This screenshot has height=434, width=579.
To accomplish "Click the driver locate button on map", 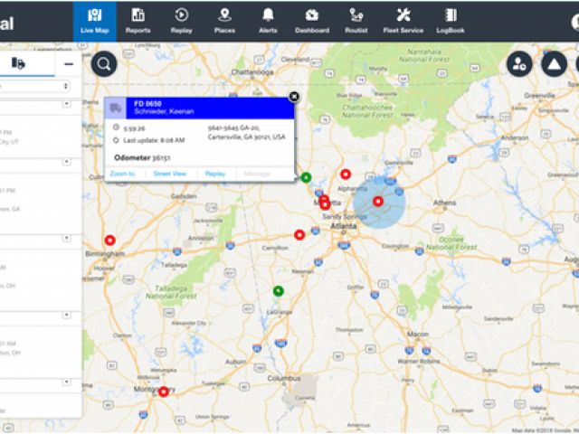I will [x=518, y=63].
